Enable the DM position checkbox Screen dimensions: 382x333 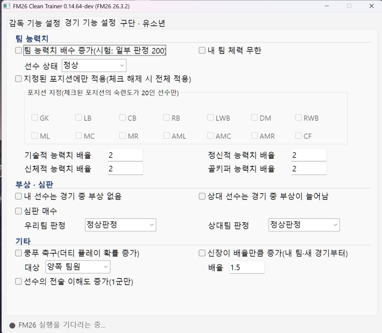[254, 118]
